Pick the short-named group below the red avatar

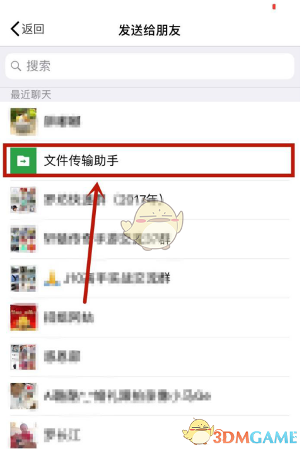click(x=150, y=357)
